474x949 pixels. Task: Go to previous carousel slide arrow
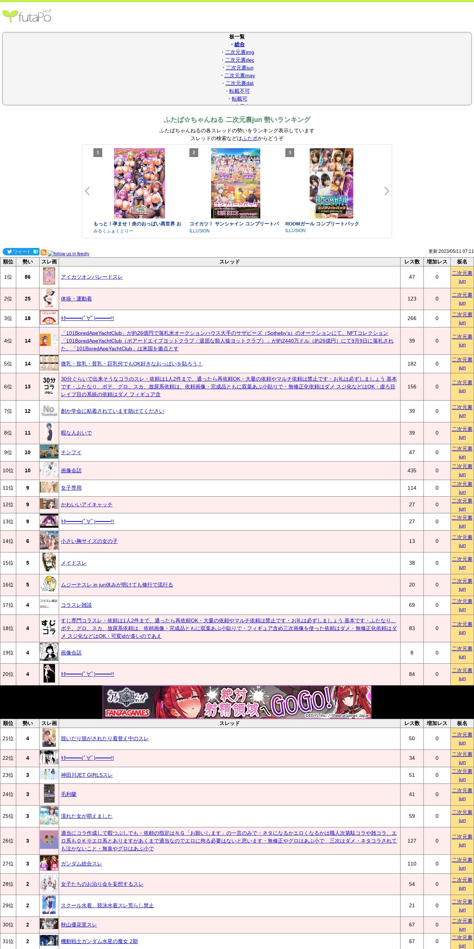point(87,191)
